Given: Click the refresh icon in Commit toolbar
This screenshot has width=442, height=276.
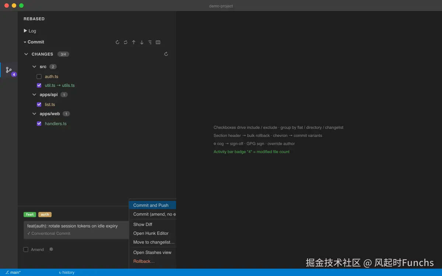Looking at the screenshot, I should [x=117, y=42].
